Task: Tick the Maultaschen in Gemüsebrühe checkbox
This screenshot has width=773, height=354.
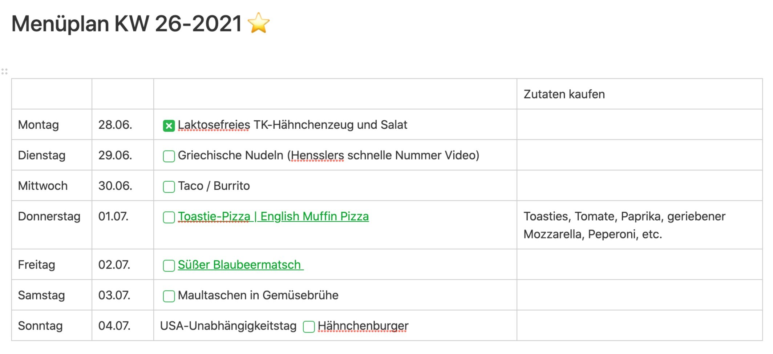Action: 169,296
